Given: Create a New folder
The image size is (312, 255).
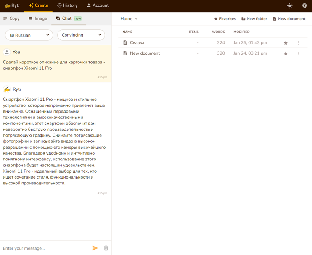Looking at the screenshot, I should pos(254,18).
